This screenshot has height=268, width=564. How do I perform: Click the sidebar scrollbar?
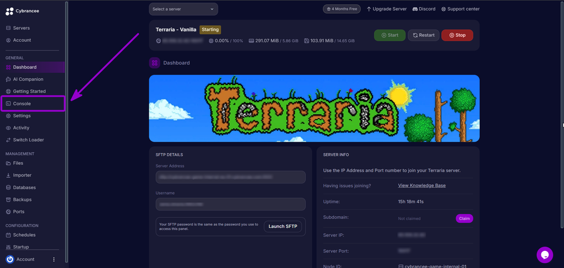[67, 131]
